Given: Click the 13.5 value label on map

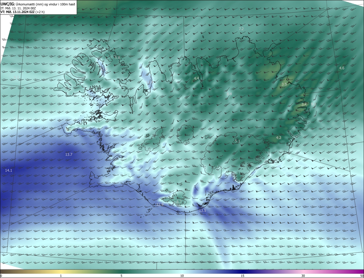Looking at the screenshot, I should click(x=202, y=211).
